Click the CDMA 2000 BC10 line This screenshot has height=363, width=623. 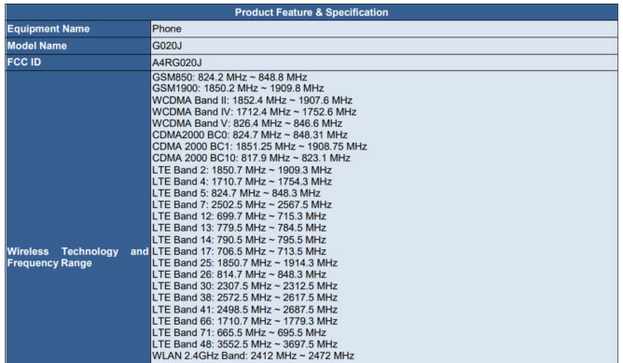252,159
